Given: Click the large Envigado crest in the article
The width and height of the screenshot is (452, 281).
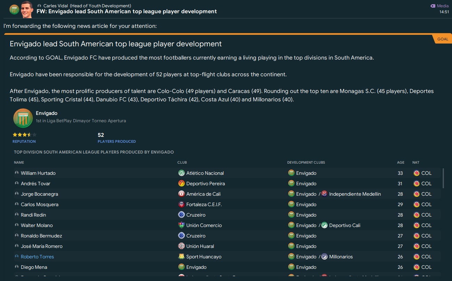Looking at the screenshot, I should point(23,118).
